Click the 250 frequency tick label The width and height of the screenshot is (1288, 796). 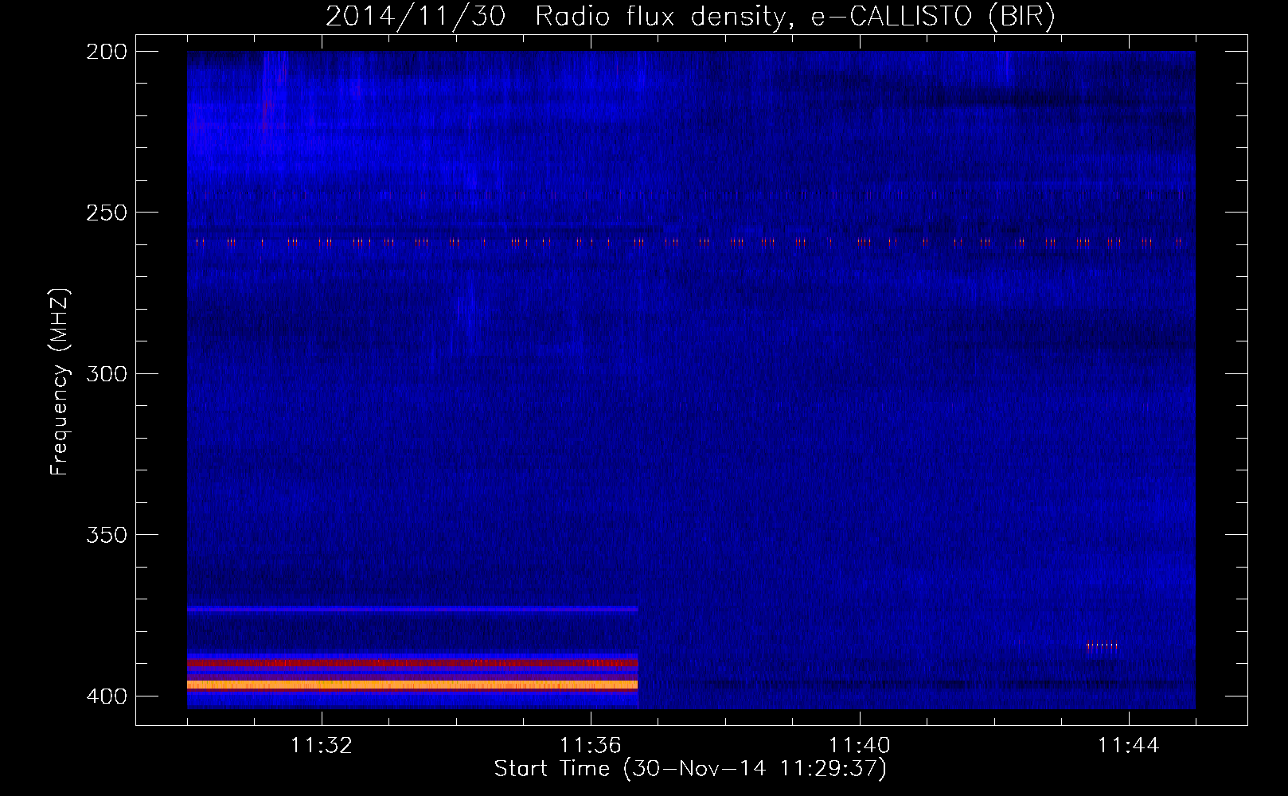point(107,213)
